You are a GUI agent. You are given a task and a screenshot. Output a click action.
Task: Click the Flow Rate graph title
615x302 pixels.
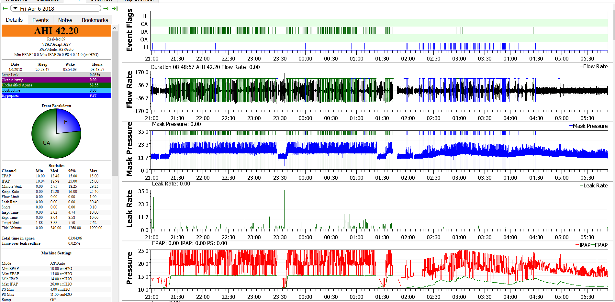129,89
